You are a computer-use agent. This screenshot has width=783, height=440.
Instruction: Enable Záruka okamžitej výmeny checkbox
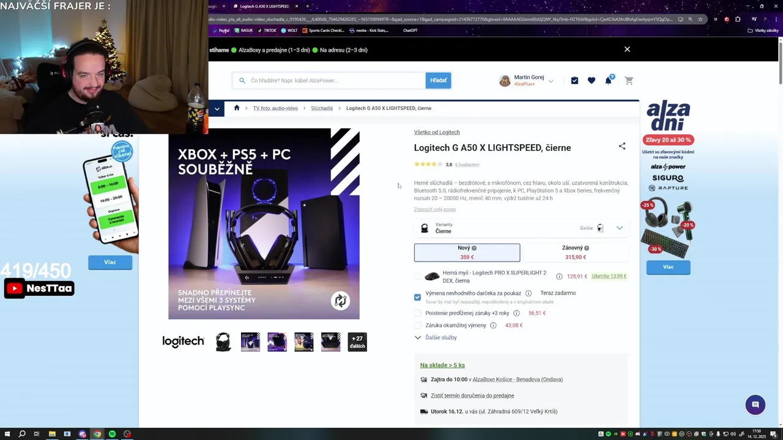tap(418, 326)
